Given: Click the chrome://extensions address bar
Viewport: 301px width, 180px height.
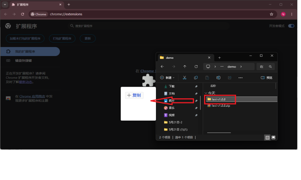Looking at the screenshot, I should (x=153, y=14).
